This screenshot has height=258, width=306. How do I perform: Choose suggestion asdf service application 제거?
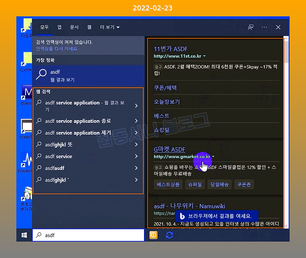78,133
